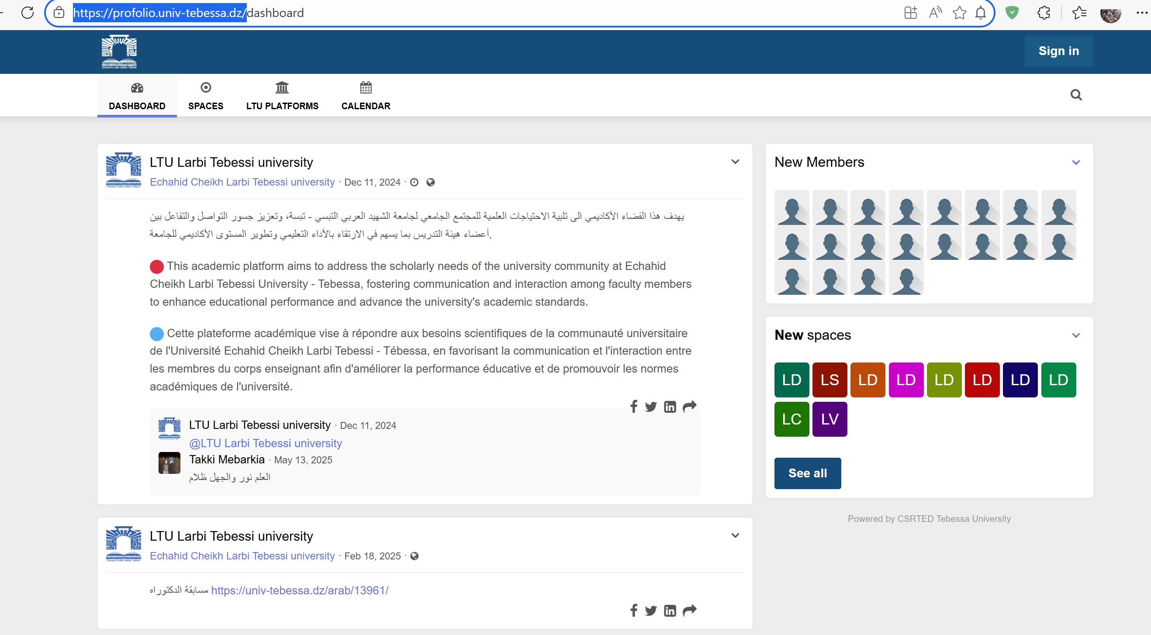Share the second post on LinkedIn
This screenshot has width=1151, height=635.
point(670,611)
